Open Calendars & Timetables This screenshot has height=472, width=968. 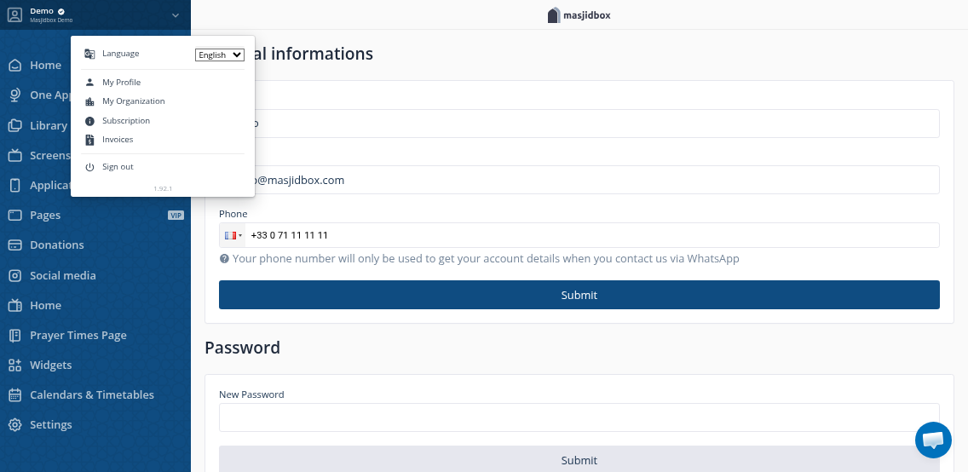click(x=92, y=394)
